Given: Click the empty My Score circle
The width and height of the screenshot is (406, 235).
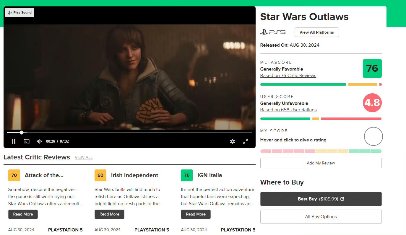Looking at the screenshot, I should pos(373,136).
